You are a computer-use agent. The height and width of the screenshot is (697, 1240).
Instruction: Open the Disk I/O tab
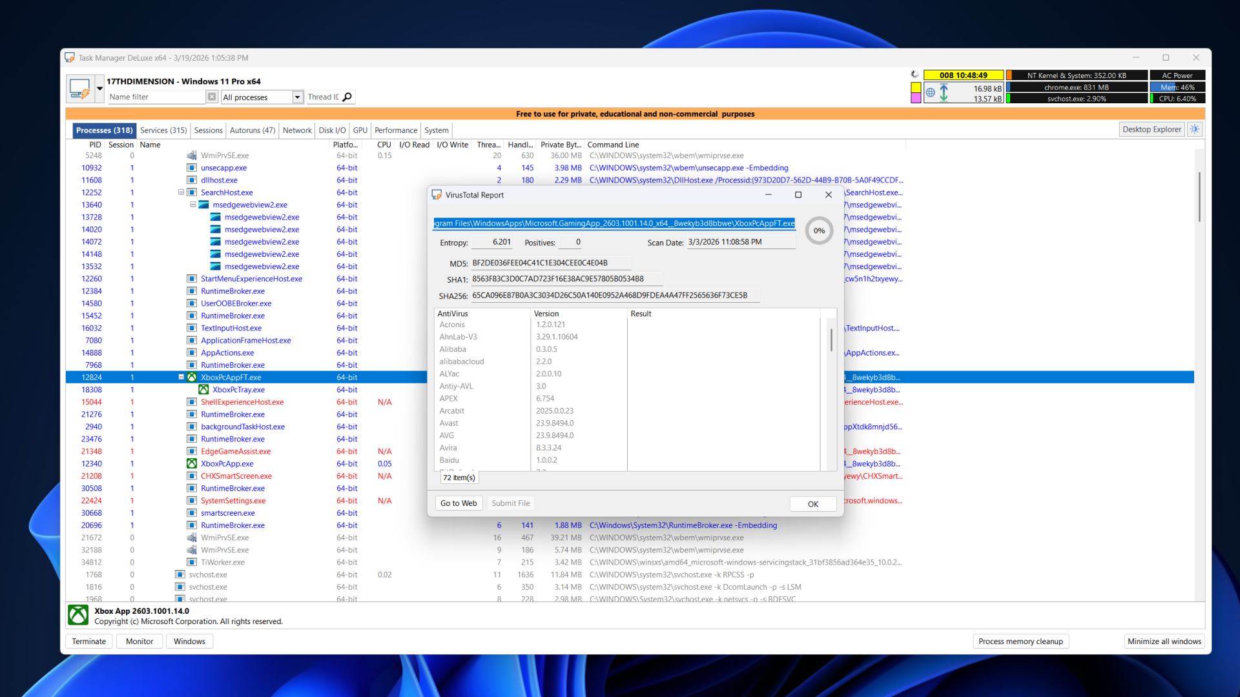click(x=332, y=130)
